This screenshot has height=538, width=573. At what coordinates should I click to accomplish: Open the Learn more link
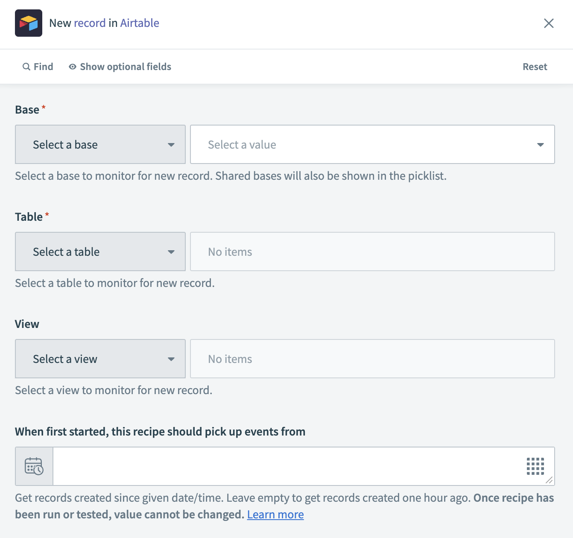[275, 515]
